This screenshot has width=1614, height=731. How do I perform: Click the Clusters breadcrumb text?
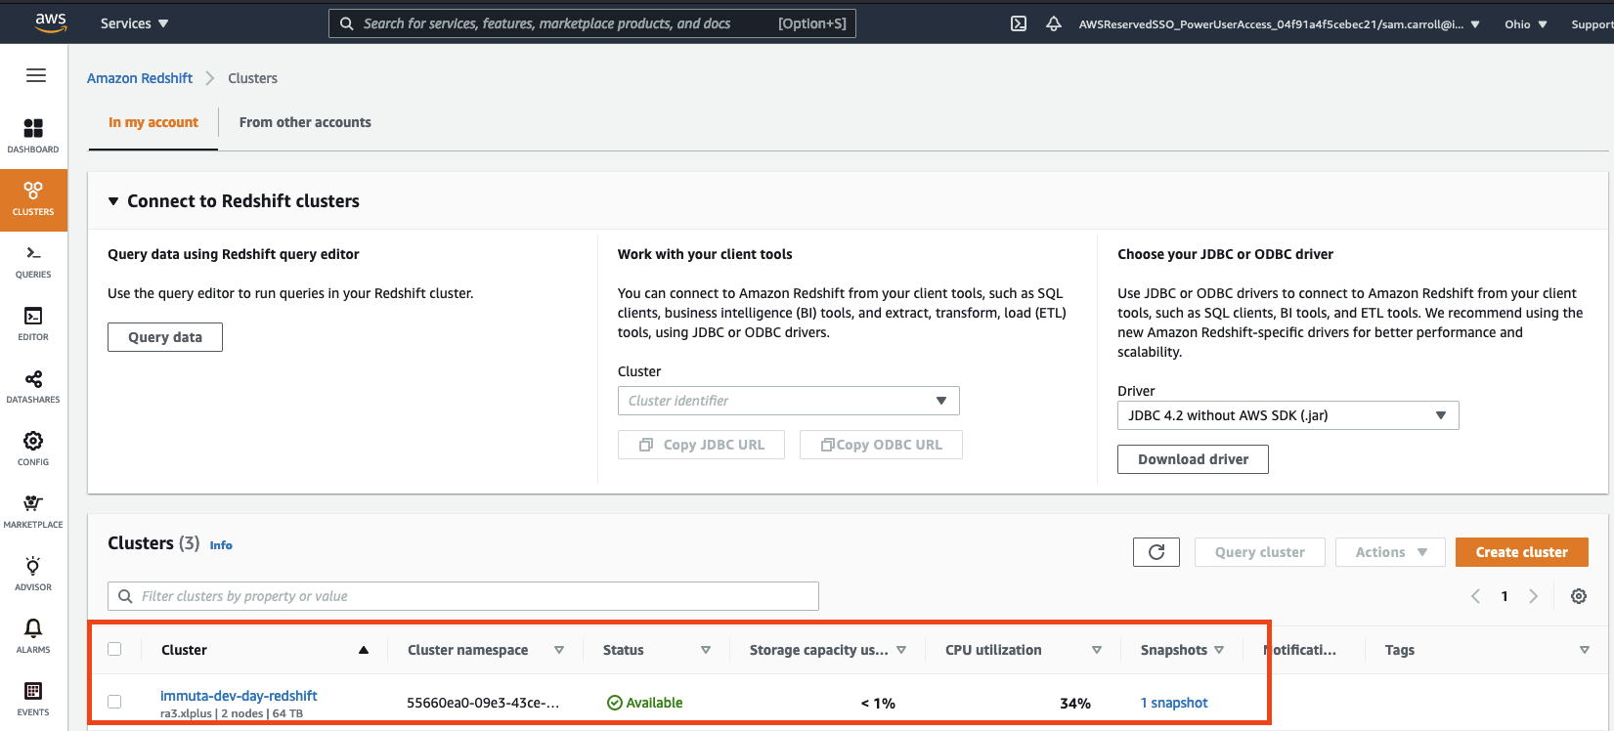coord(252,78)
